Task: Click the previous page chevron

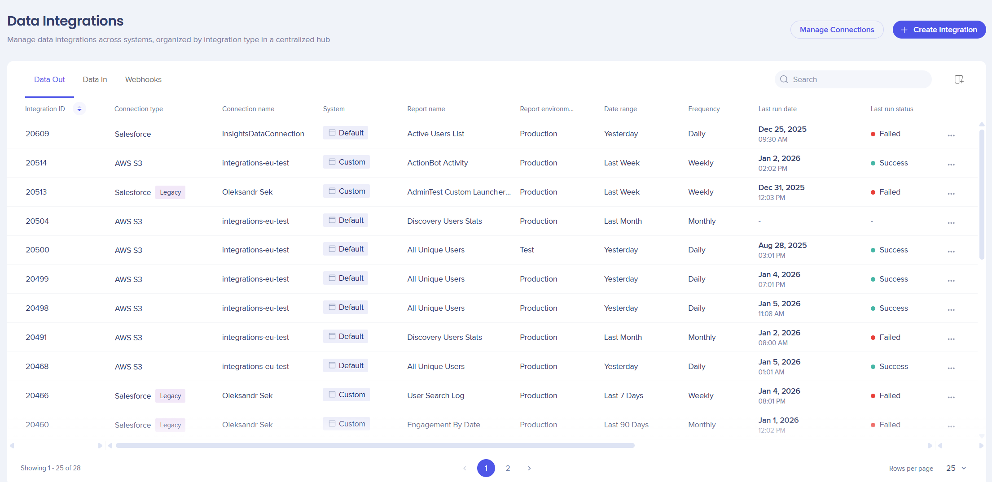Action: (x=465, y=468)
